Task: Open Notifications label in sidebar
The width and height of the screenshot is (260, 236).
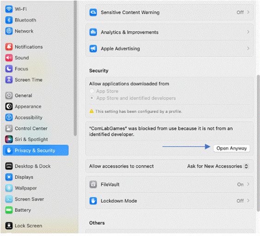Action: 29,47
